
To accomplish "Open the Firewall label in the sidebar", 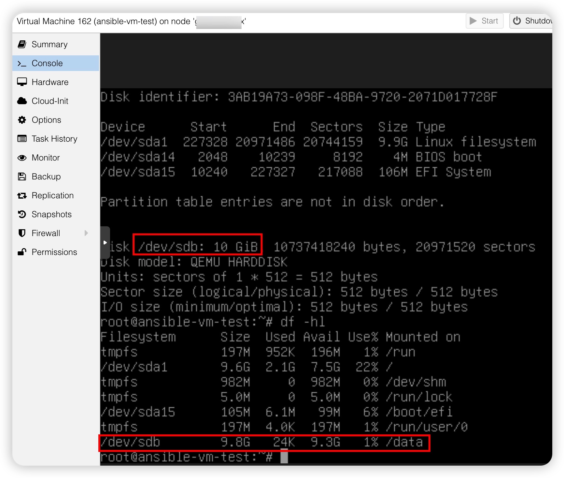I will pyautogui.click(x=46, y=233).
